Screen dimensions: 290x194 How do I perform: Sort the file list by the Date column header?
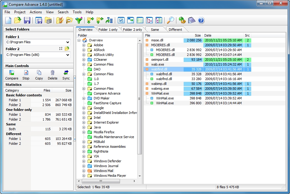(223, 35)
